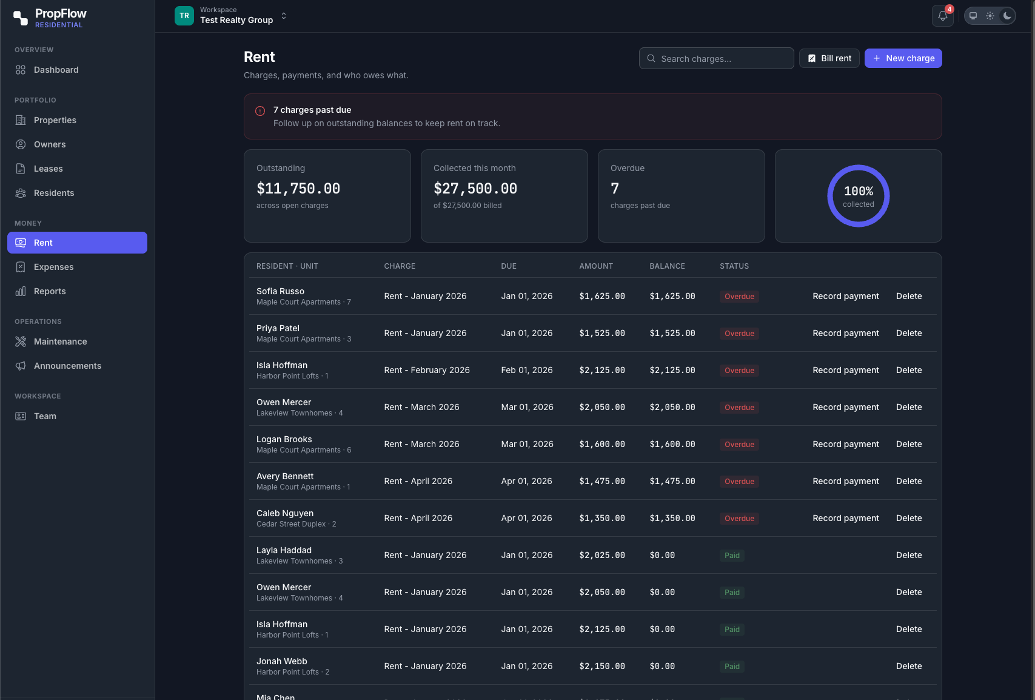Click the Team ID card icon
This screenshot has width=1035, height=700.
[x=21, y=416]
